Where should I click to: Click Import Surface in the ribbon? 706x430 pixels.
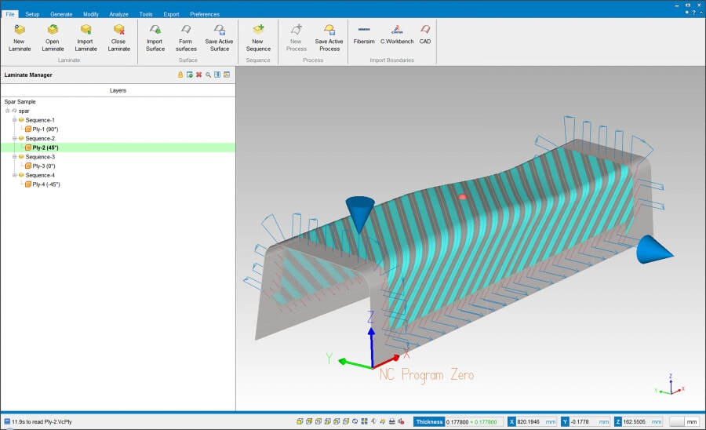(155, 31)
